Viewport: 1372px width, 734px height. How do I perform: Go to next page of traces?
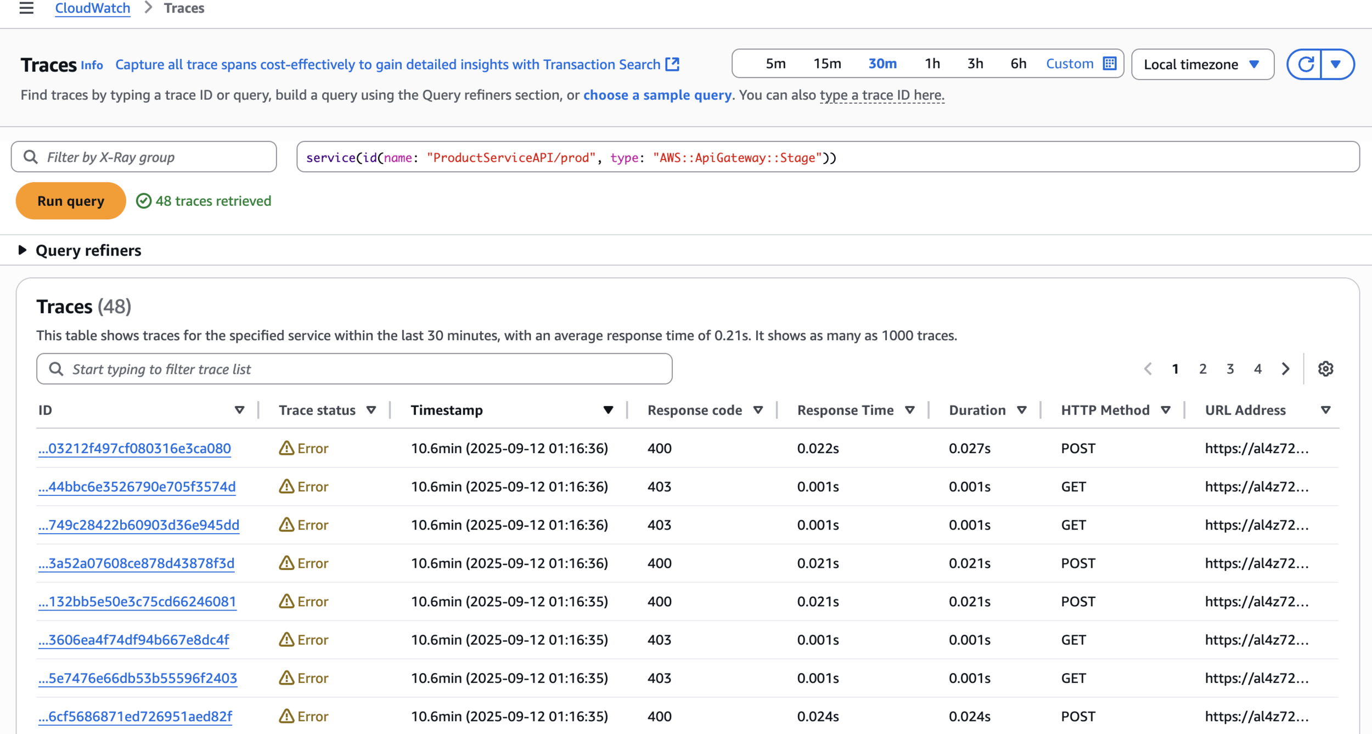pyautogui.click(x=1285, y=369)
